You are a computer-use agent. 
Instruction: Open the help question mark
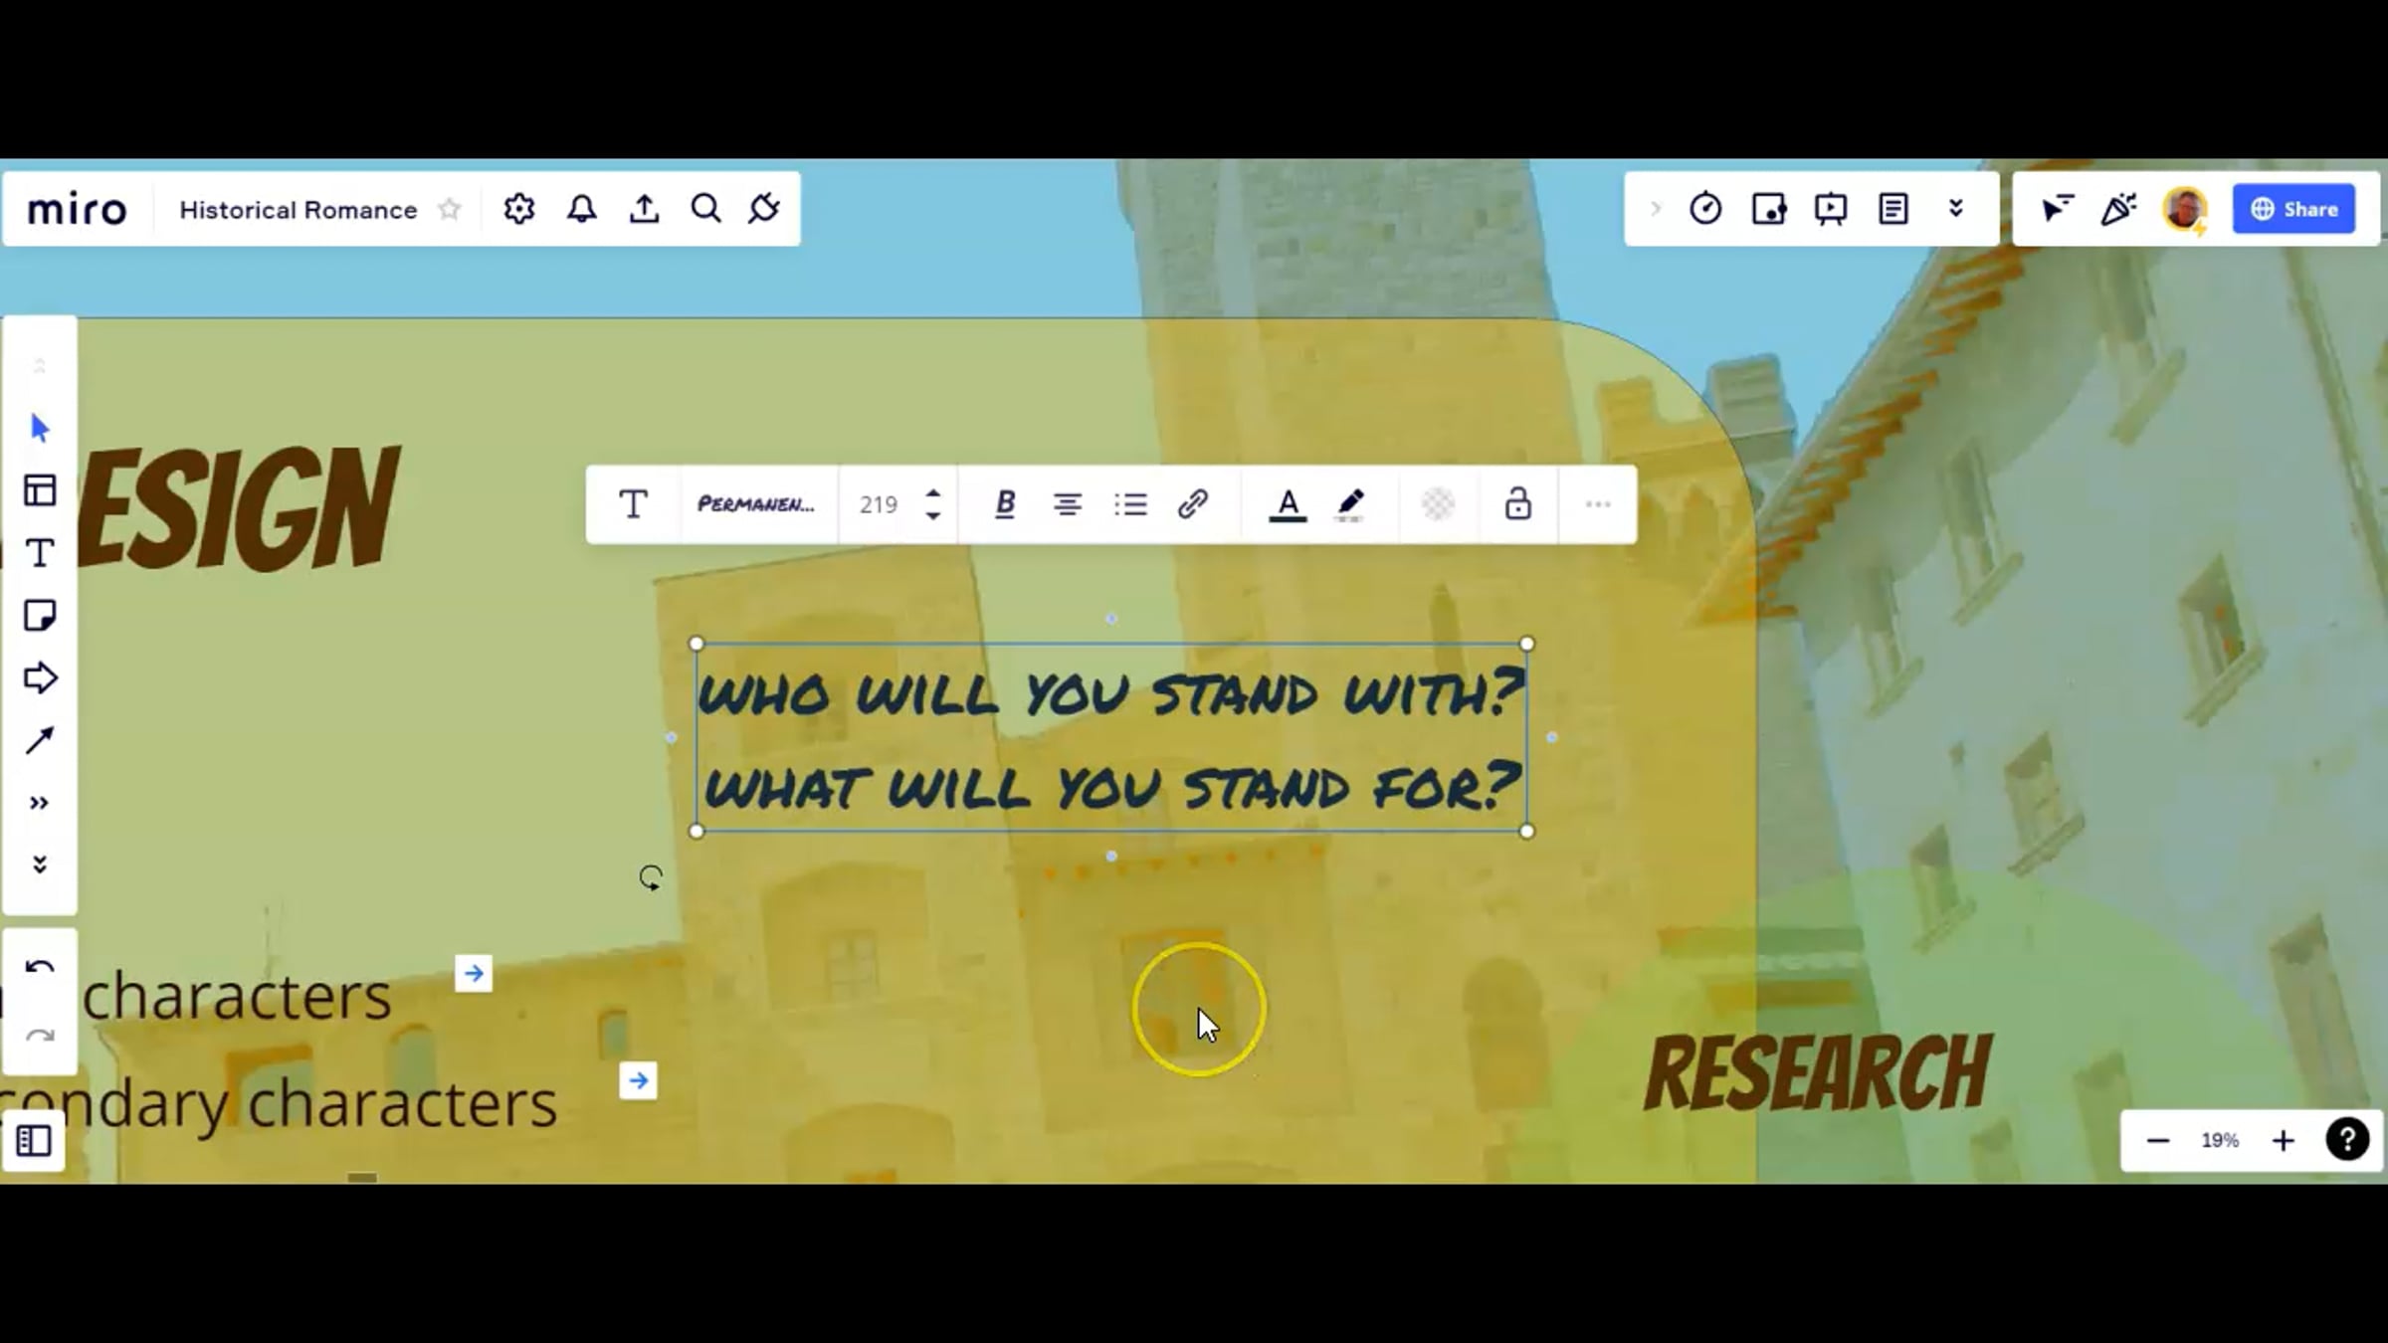point(2347,1140)
